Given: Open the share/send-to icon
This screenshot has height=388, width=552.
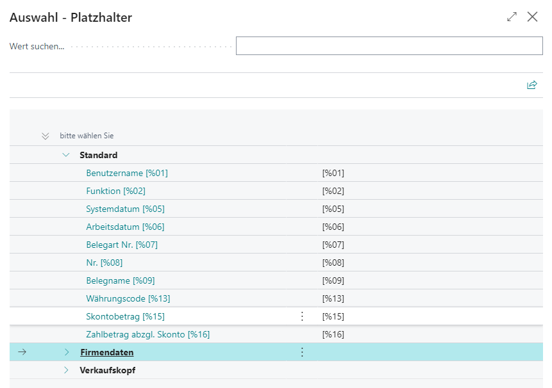Looking at the screenshot, I should pyautogui.click(x=531, y=84).
